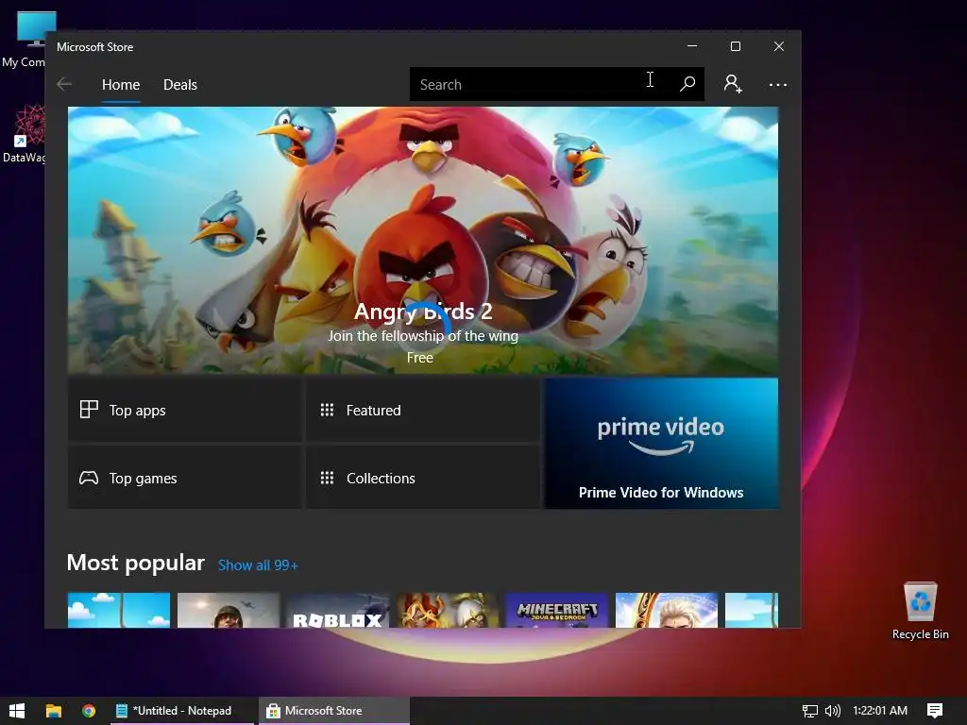Click the Top games controller icon
This screenshot has width=967, height=725.
point(89,478)
